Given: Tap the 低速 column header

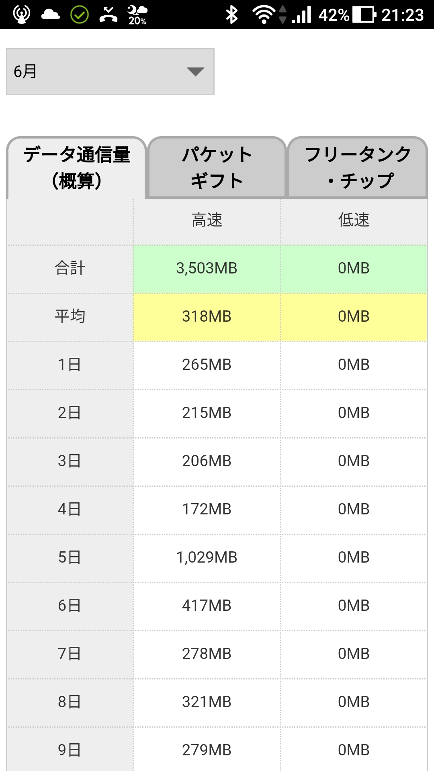Looking at the screenshot, I should (354, 220).
